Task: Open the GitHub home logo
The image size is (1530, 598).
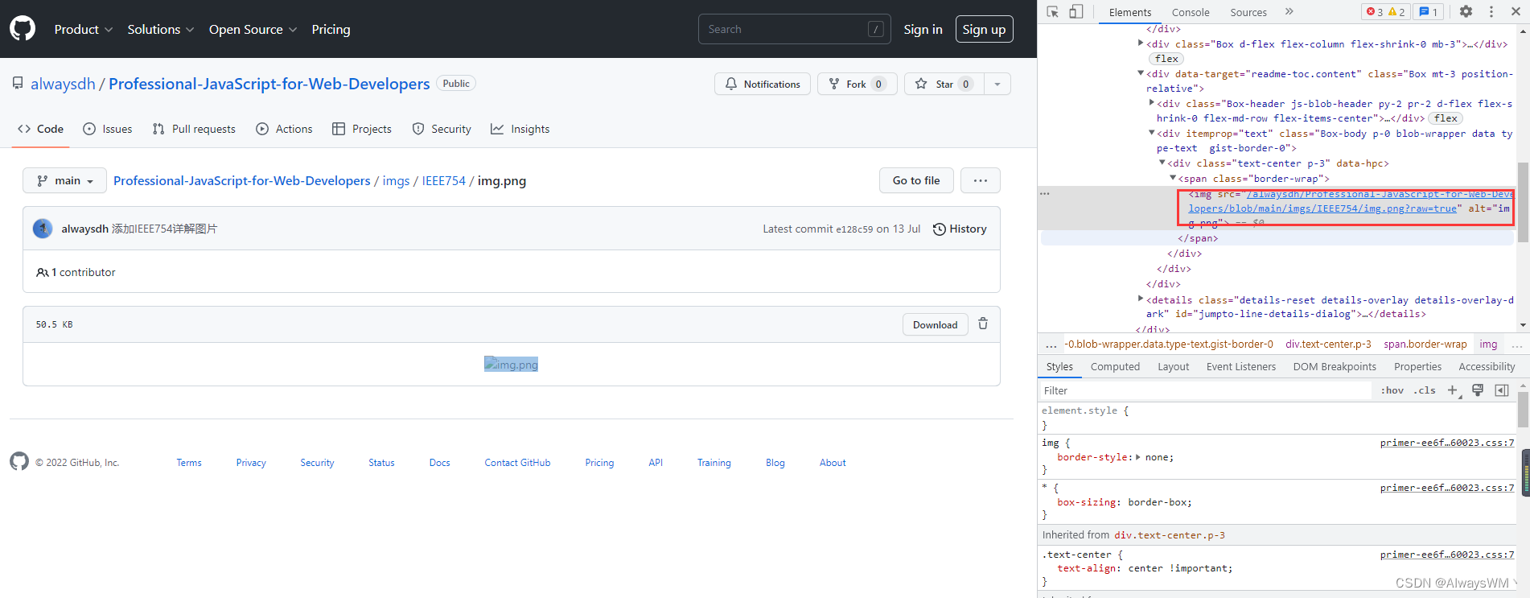Action: click(x=23, y=29)
